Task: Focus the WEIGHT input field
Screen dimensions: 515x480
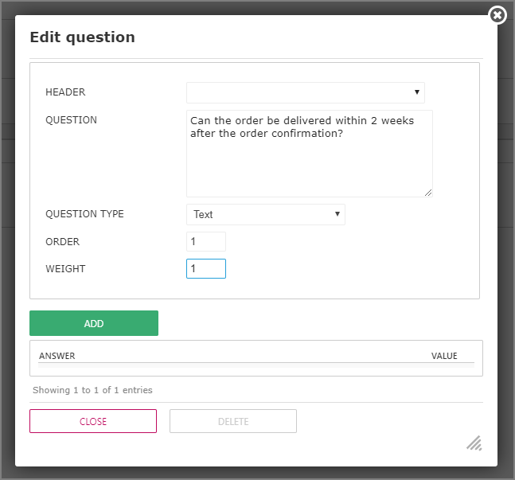Action: pos(206,268)
